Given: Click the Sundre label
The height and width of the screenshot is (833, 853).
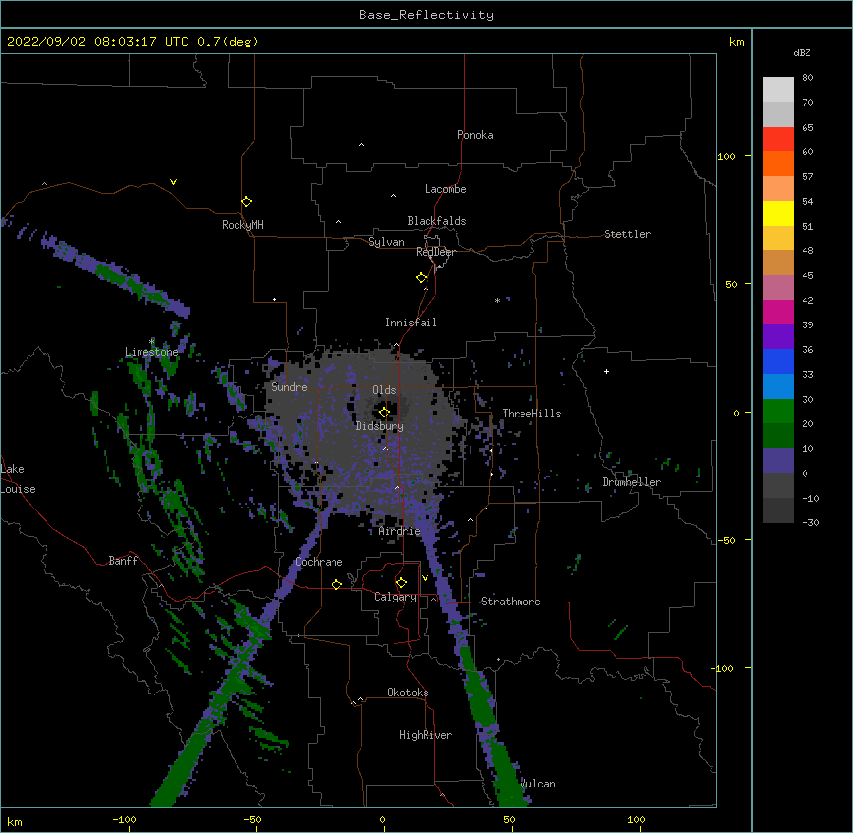Looking at the screenshot, I should point(289,387).
